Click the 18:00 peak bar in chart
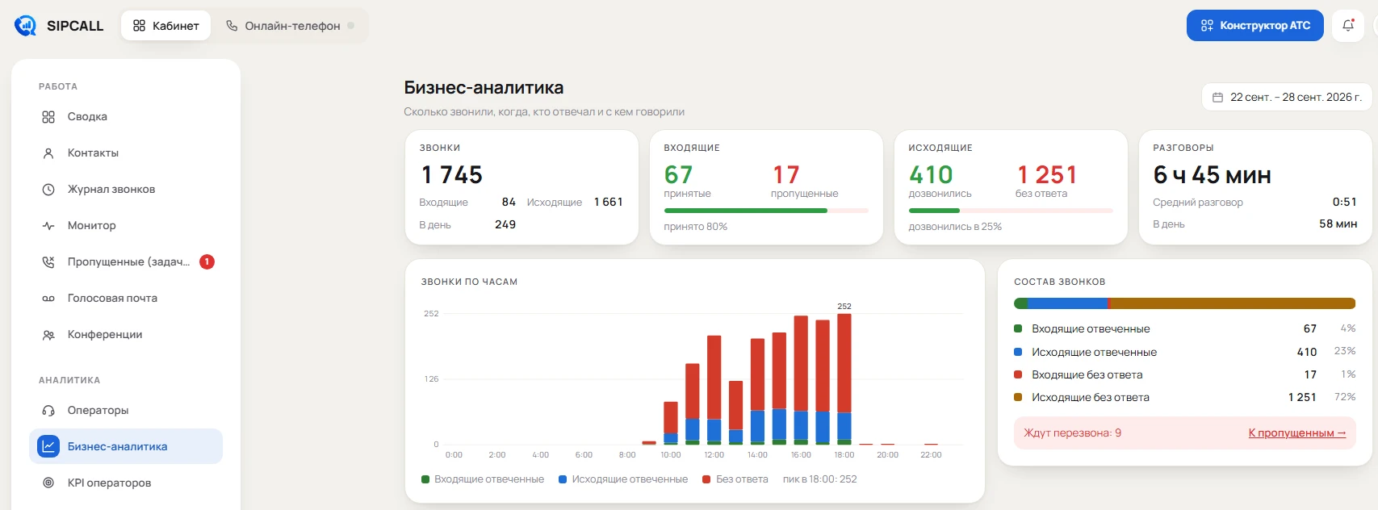Screen dimensions: 1378x510 (844, 379)
